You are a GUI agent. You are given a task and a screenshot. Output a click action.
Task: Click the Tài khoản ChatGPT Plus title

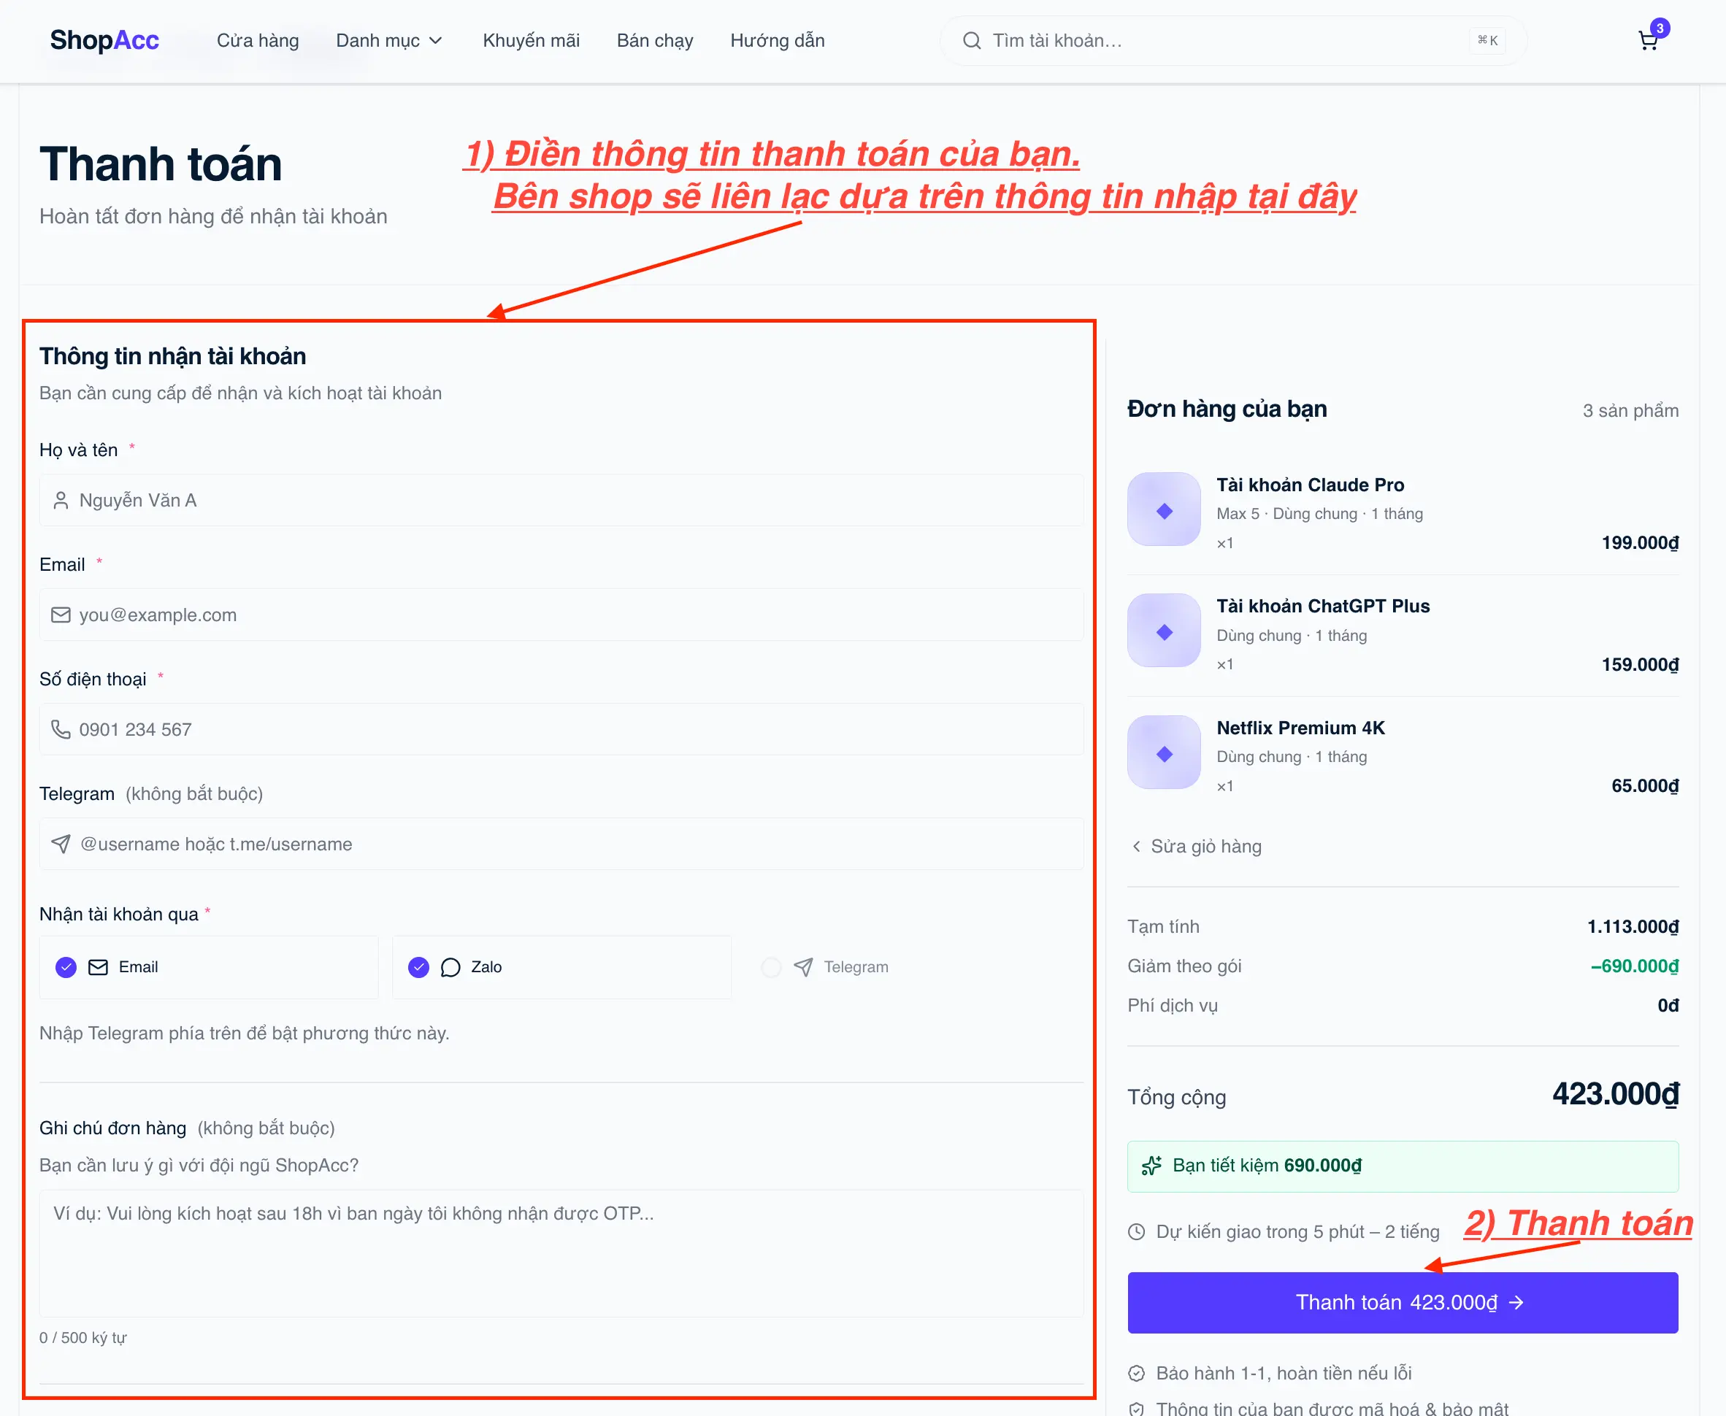pyautogui.click(x=1323, y=607)
